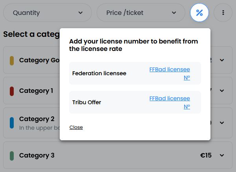Click the green Category 3 color marker
Screen dimensions: 236x172
tap(12, 156)
